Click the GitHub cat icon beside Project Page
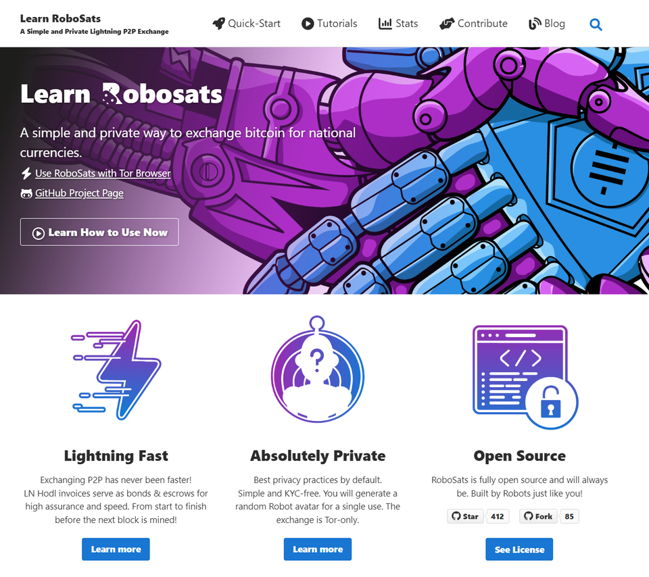 coord(26,193)
